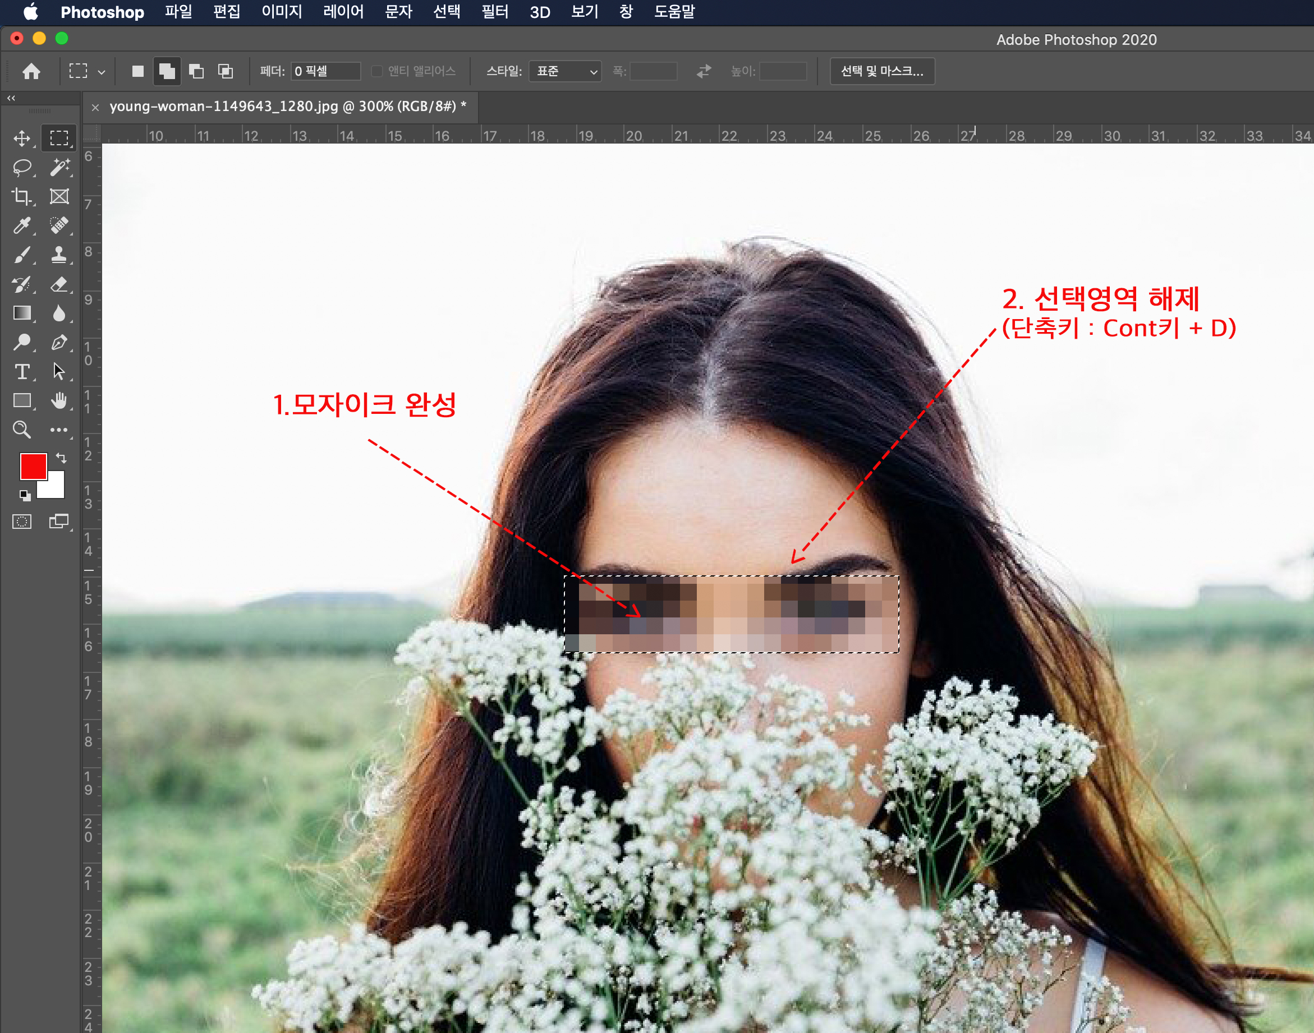Click the 선택 및 마스크 button
Image resolution: width=1314 pixels, height=1033 pixels.
coord(881,71)
